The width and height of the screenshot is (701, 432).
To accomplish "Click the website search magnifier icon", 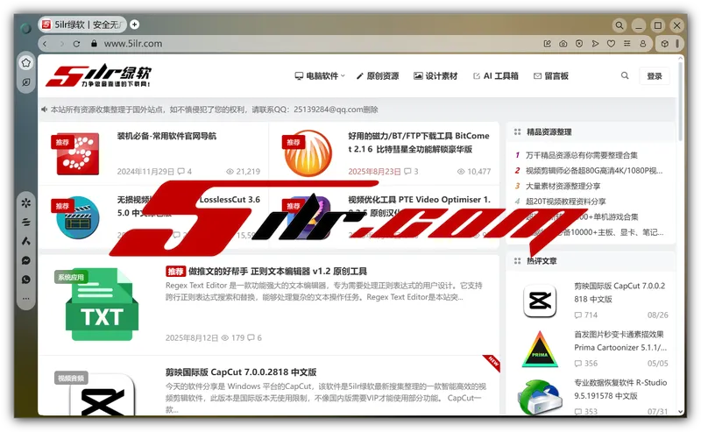I will pyautogui.click(x=625, y=75).
